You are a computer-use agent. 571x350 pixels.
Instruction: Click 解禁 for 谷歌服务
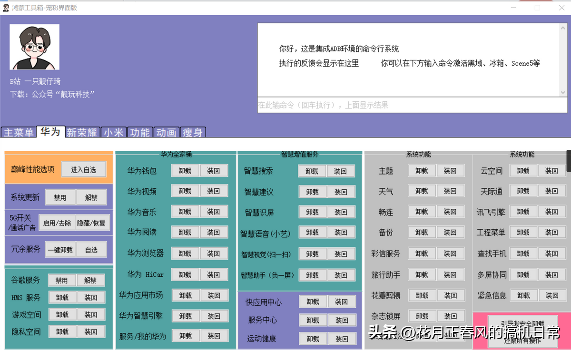[x=90, y=280]
